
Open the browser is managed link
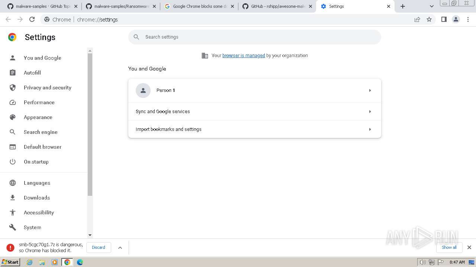[x=244, y=56]
